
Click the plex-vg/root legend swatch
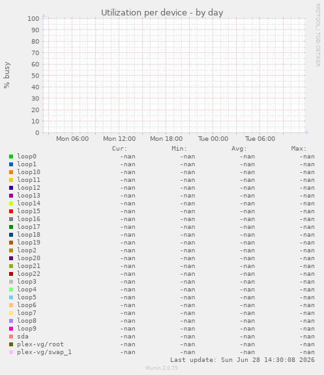point(11,344)
